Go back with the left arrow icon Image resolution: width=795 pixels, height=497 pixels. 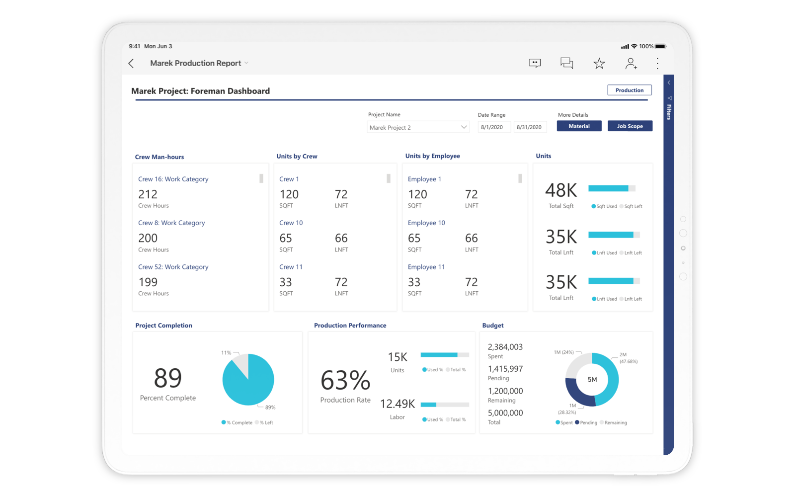pos(131,63)
